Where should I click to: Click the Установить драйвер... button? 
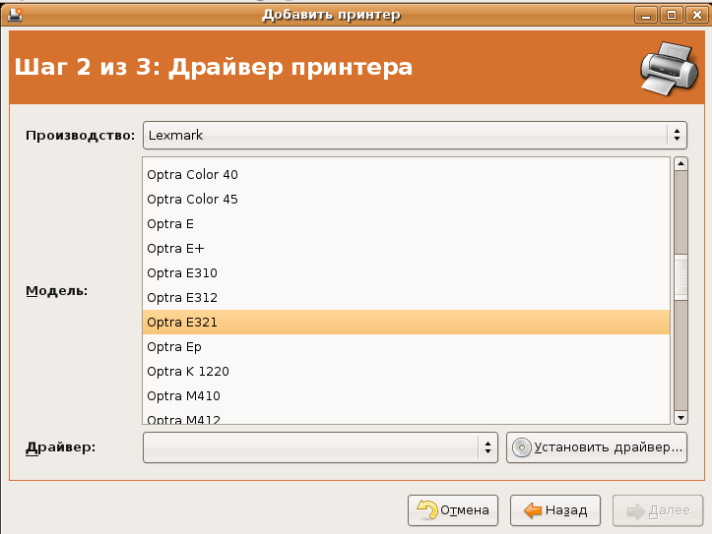597,447
